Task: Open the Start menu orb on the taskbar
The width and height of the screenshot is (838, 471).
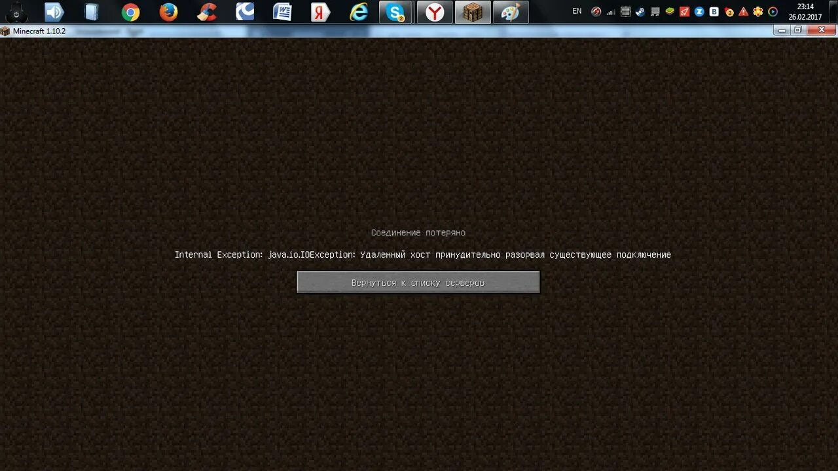Action: coord(16,12)
